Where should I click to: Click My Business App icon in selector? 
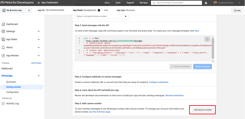[4, 10]
